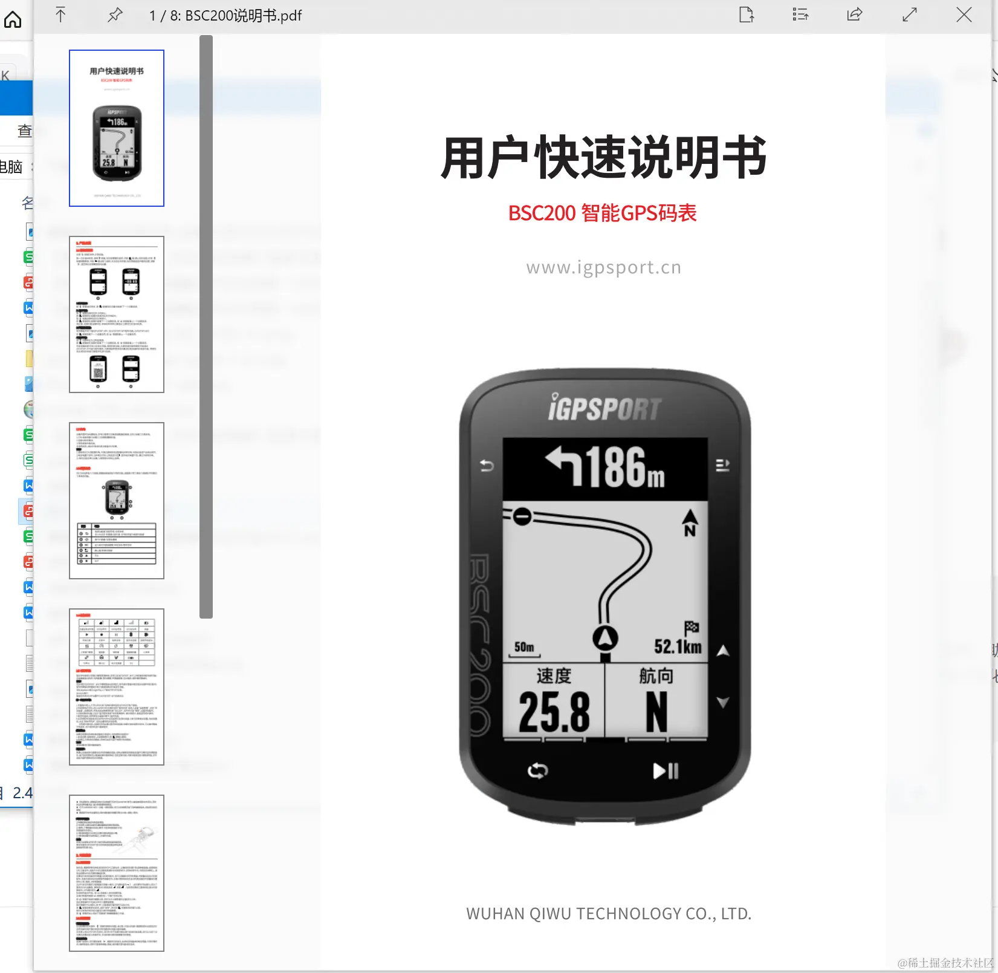Expand preview to full screen

tap(909, 15)
